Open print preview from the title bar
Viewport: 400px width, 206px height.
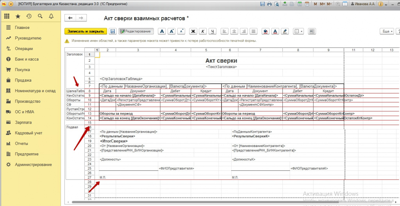coord(276,4)
